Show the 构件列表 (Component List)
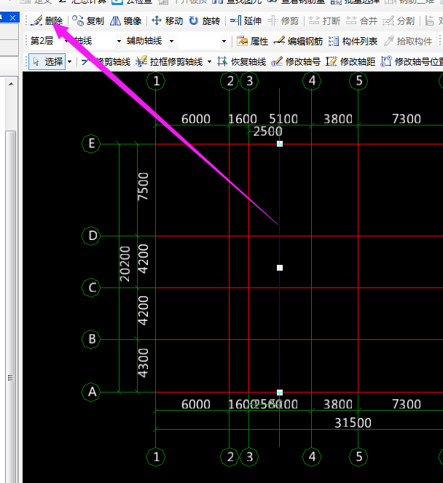The height and width of the screenshot is (483, 443). coord(353,41)
